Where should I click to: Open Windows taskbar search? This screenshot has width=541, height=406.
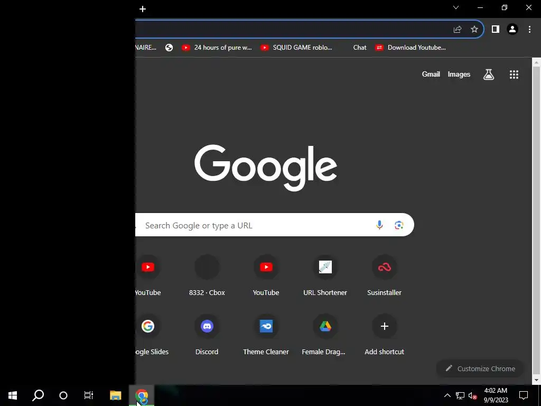pyautogui.click(x=38, y=395)
